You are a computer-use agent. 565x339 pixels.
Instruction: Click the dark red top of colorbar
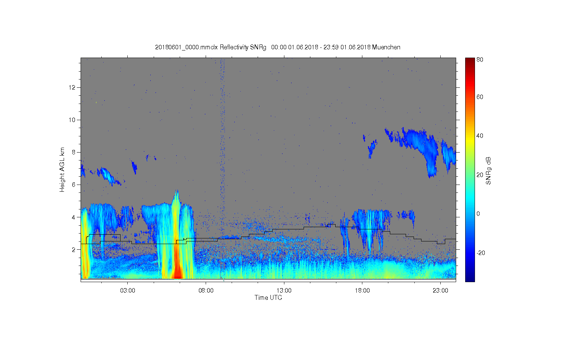470,61
